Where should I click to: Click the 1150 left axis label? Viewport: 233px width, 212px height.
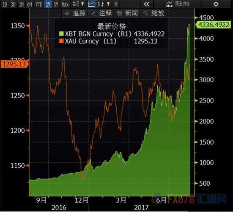(x=17, y=165)
